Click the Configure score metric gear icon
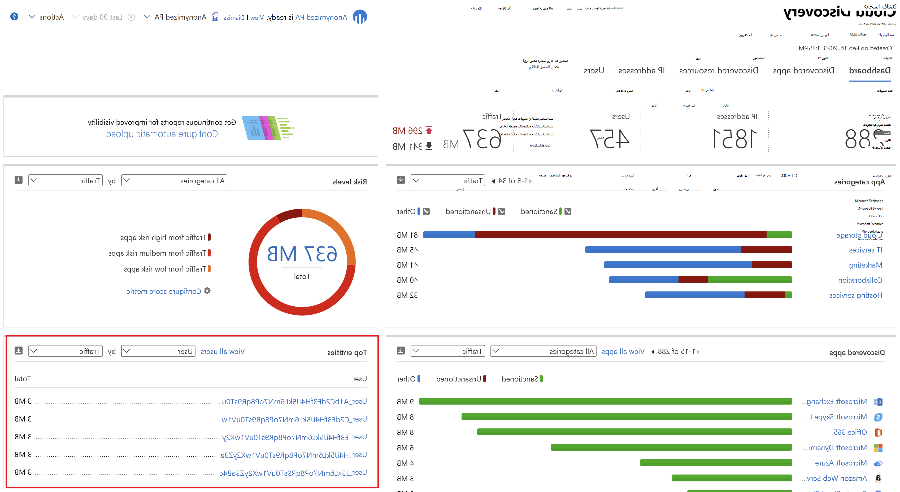The width and height of the screenshot is (900, 492). point(207,291)
